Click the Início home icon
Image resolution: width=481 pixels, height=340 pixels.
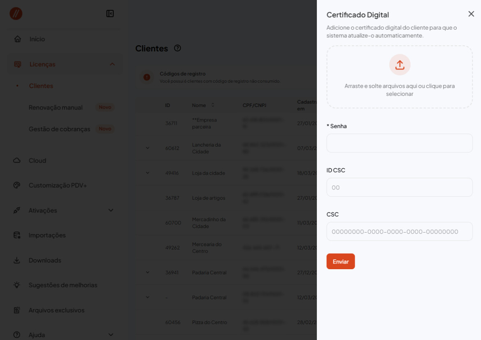point(17,39)
